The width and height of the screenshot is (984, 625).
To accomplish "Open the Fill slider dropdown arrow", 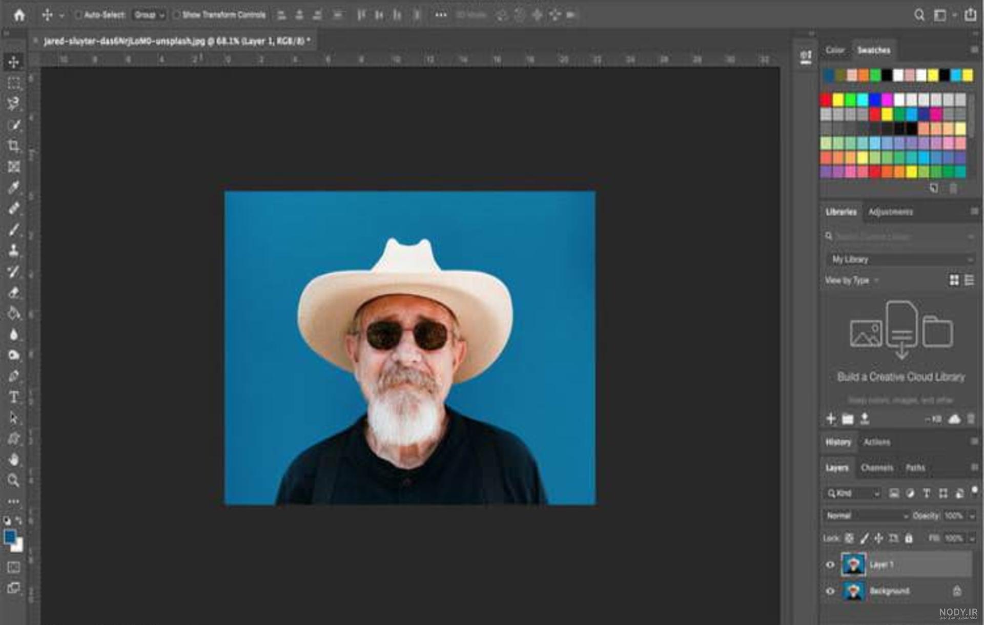I will [x=972, y=539].
